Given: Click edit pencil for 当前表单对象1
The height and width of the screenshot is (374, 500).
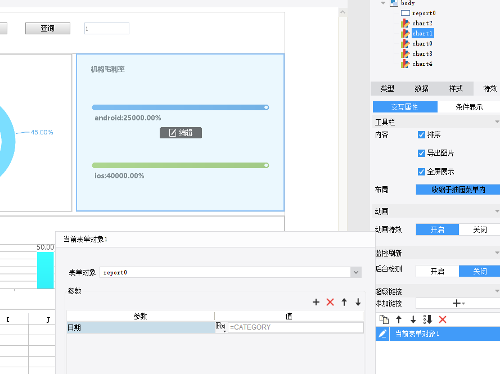Looking at the screenshot, I should pos(382,334).
